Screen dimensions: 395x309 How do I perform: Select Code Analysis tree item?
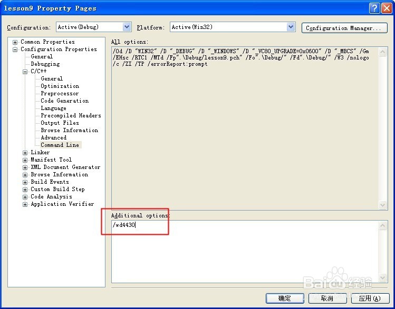point(51,197)
